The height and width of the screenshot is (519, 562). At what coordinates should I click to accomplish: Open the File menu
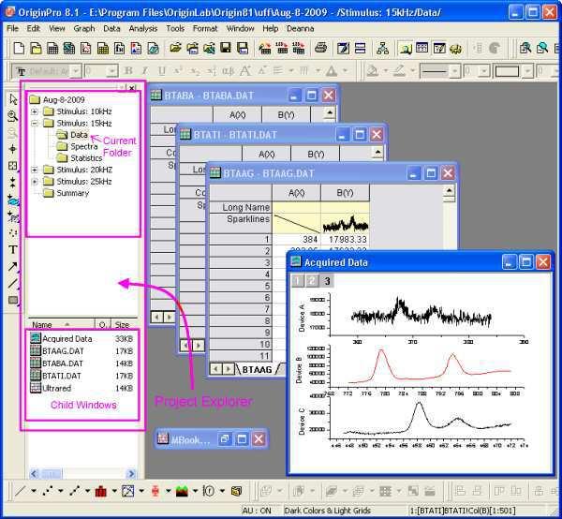(x=12, y=28)
